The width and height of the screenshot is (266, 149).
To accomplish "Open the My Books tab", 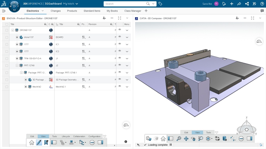I will [x=112, y=11].
